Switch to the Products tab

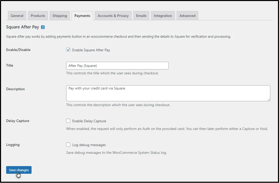38,16
